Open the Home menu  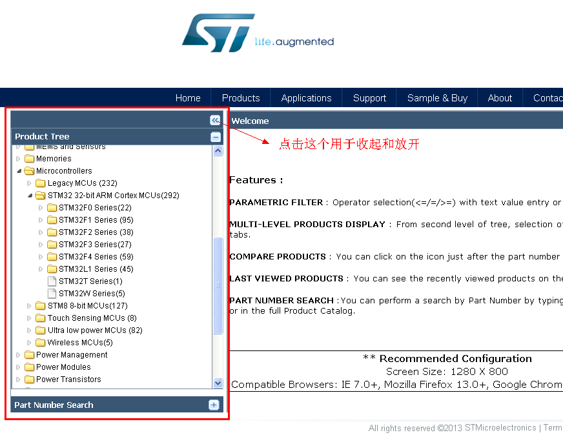[188, 98]
